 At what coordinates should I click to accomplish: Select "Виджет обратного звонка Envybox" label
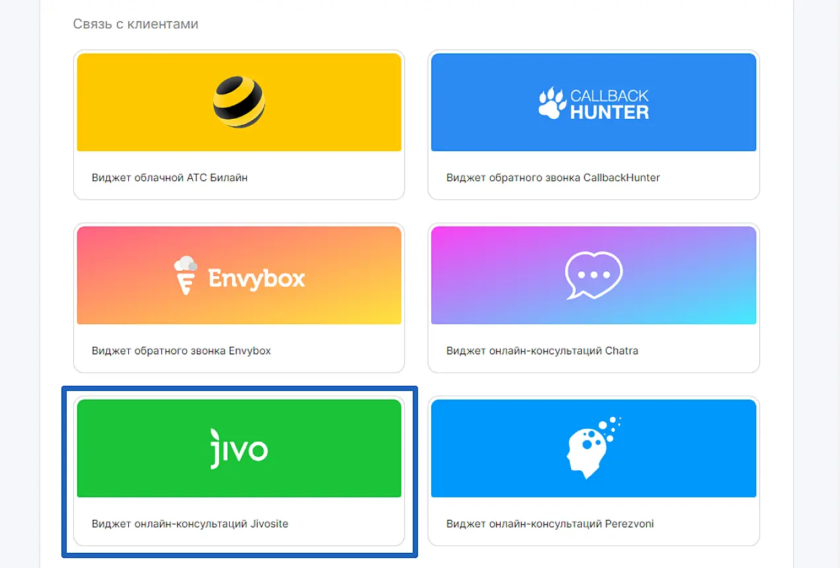pos(182,351)
